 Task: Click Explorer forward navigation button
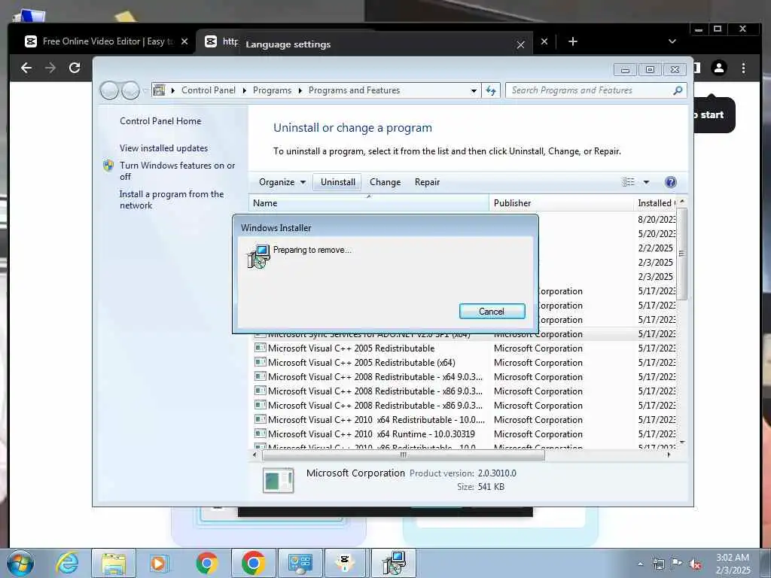(130, 90)
